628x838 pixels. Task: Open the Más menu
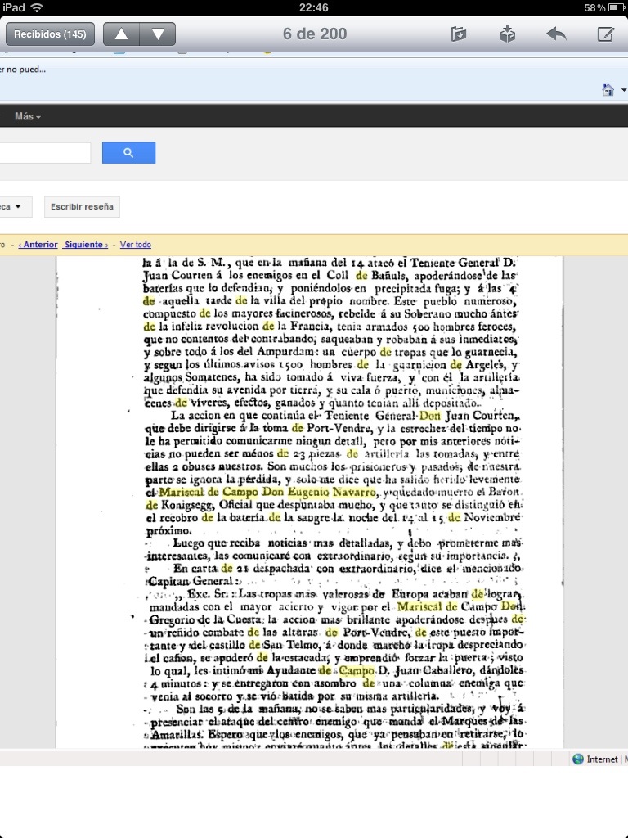(x=27, y=117)
